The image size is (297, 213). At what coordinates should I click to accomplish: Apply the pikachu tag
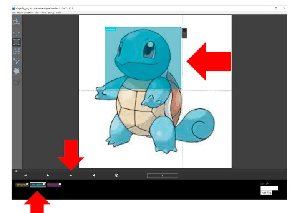(22, 185)
